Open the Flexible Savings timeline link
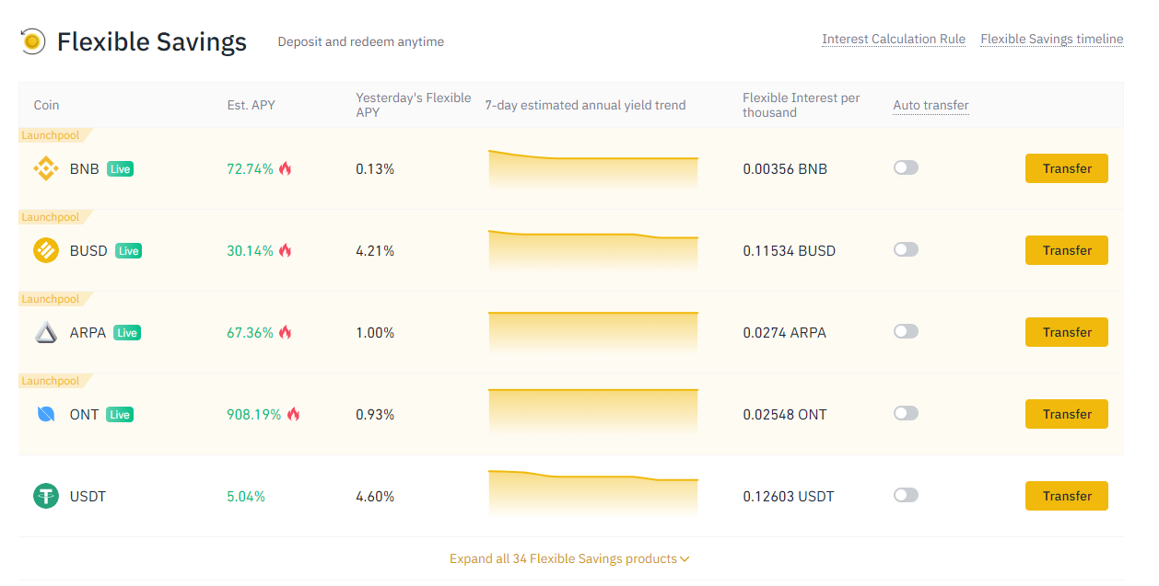This screenshot has width=1159, height=586. pos(1051,39)
